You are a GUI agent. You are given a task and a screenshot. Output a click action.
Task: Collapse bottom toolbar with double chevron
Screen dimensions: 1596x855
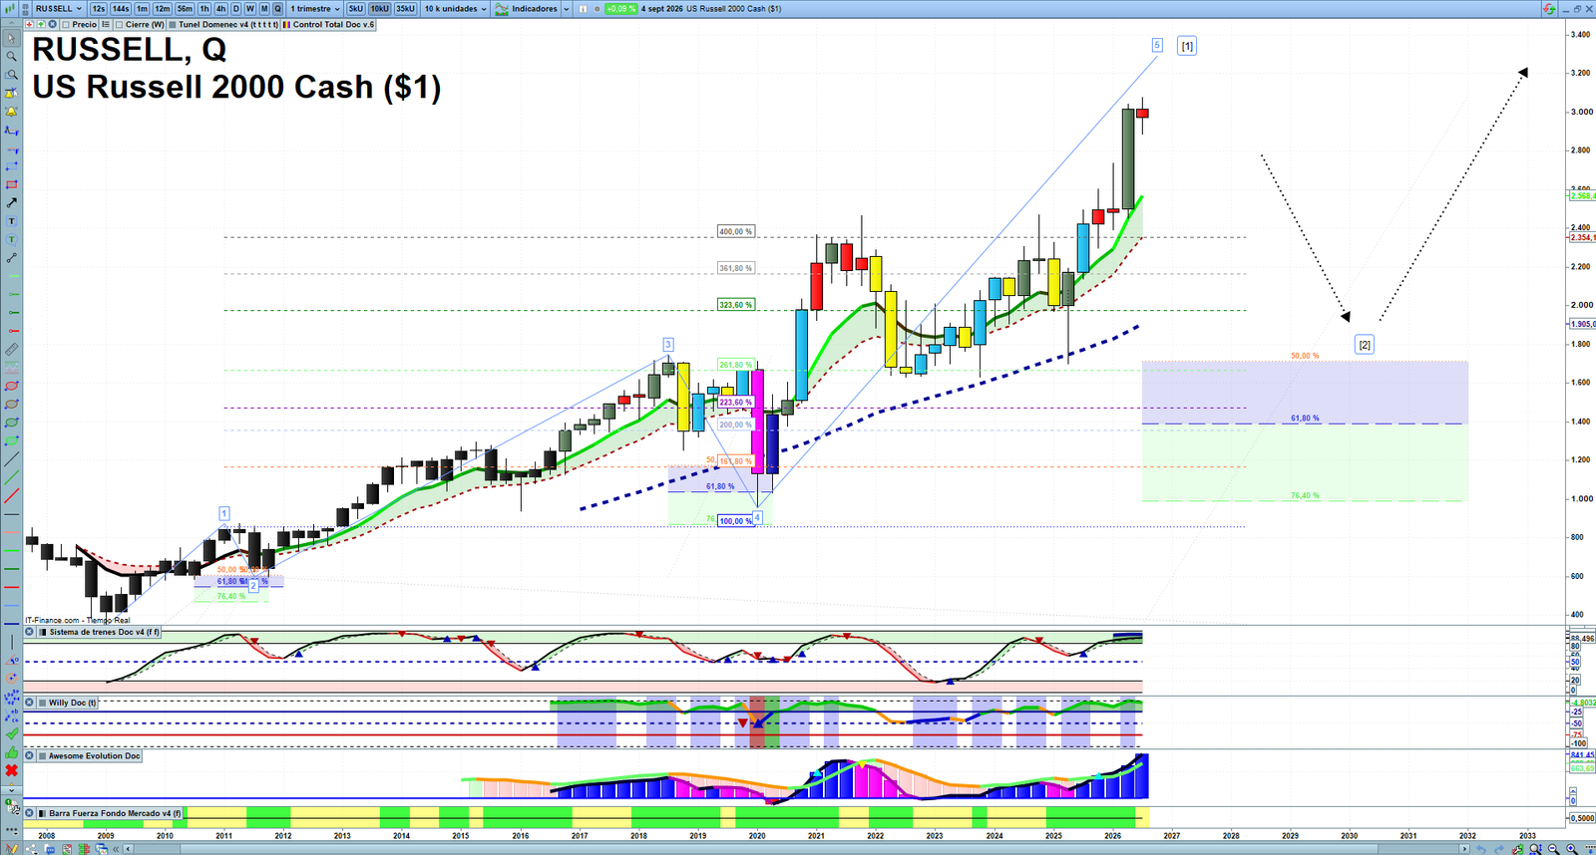(116, 849)
